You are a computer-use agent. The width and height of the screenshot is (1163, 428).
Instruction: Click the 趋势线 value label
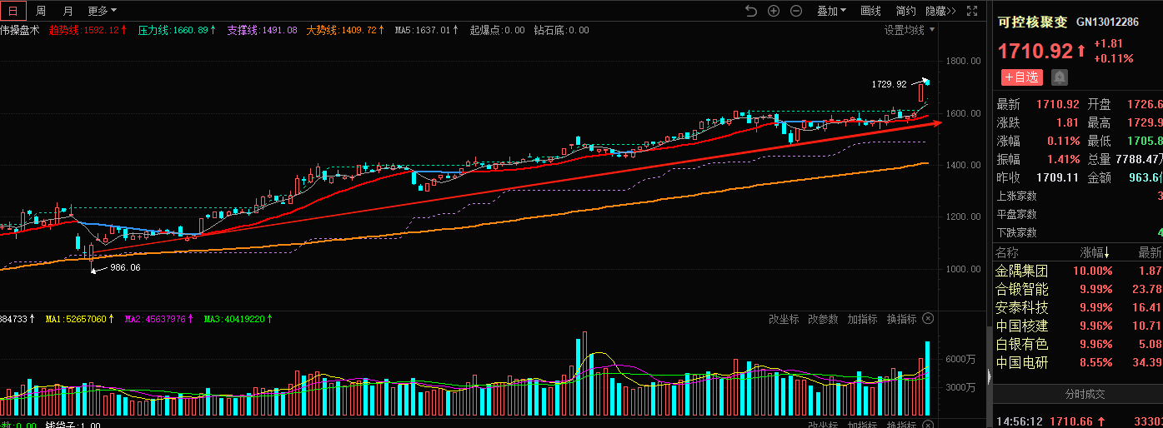pos(88,30)
